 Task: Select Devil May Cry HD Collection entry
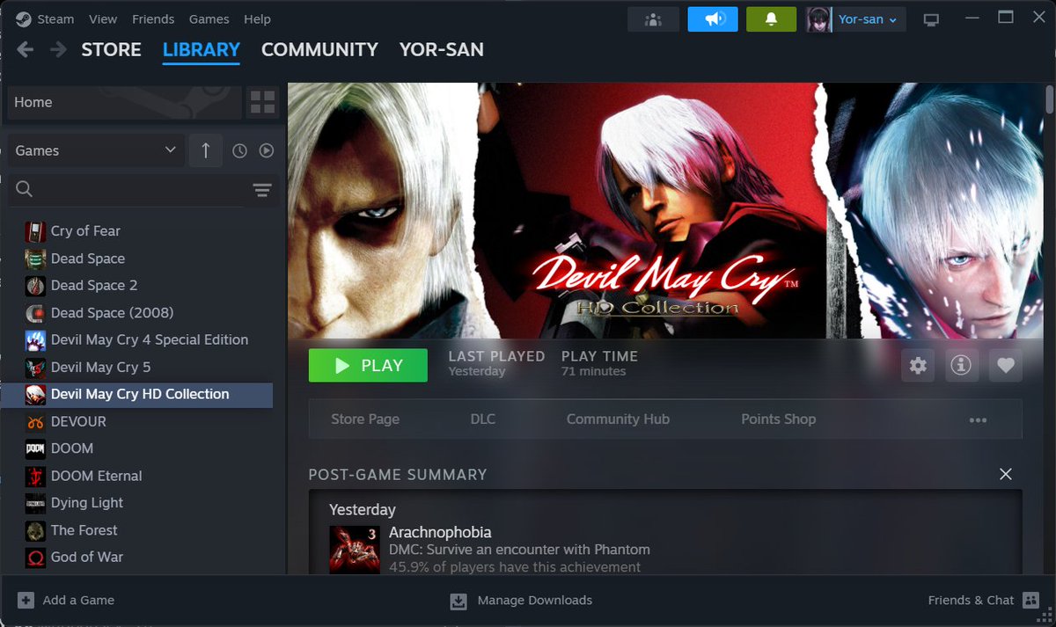click(136, 394)
